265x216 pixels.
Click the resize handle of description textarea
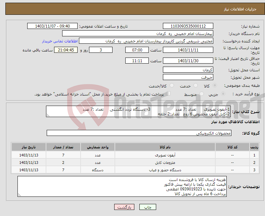coord(48,115)
